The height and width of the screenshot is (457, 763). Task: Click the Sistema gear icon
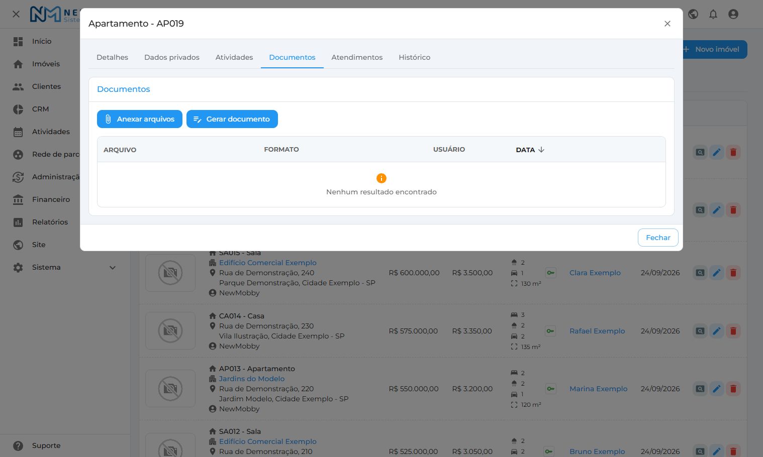click(x=18, y=268)
